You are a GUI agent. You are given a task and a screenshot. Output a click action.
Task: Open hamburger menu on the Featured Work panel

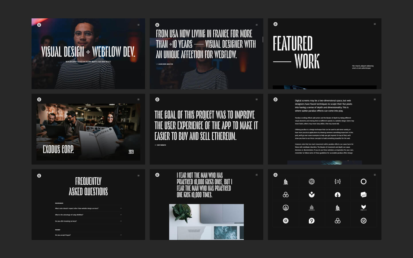[x=375, y=24]
